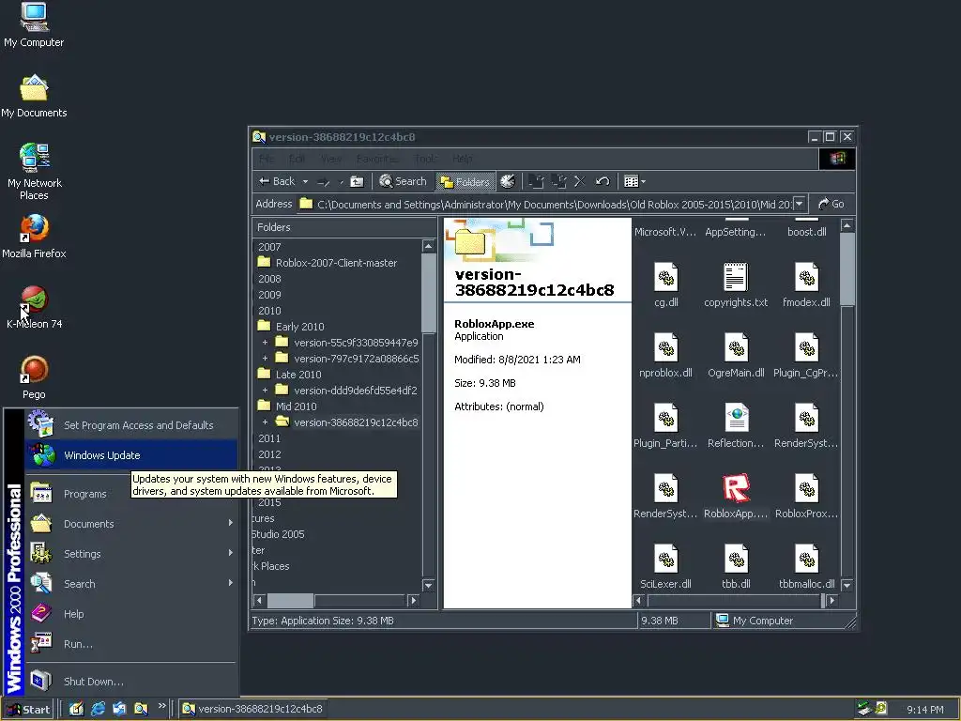Expand the quick launch overflow chevron
961x721 pixels.
point(161,706)
